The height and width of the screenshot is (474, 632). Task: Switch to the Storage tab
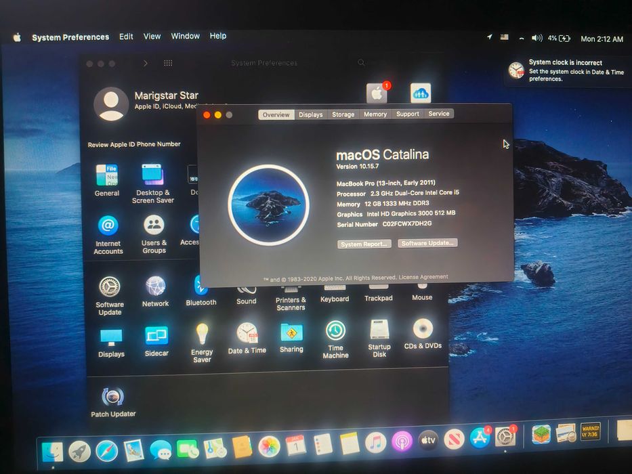pyautogui.click(x=343, y=114)
